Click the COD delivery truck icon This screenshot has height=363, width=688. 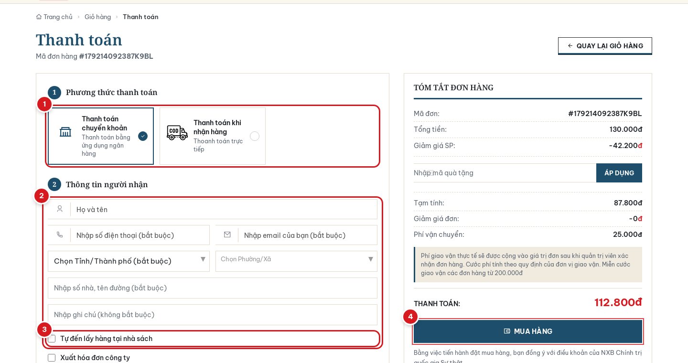(x=177, y=132)
